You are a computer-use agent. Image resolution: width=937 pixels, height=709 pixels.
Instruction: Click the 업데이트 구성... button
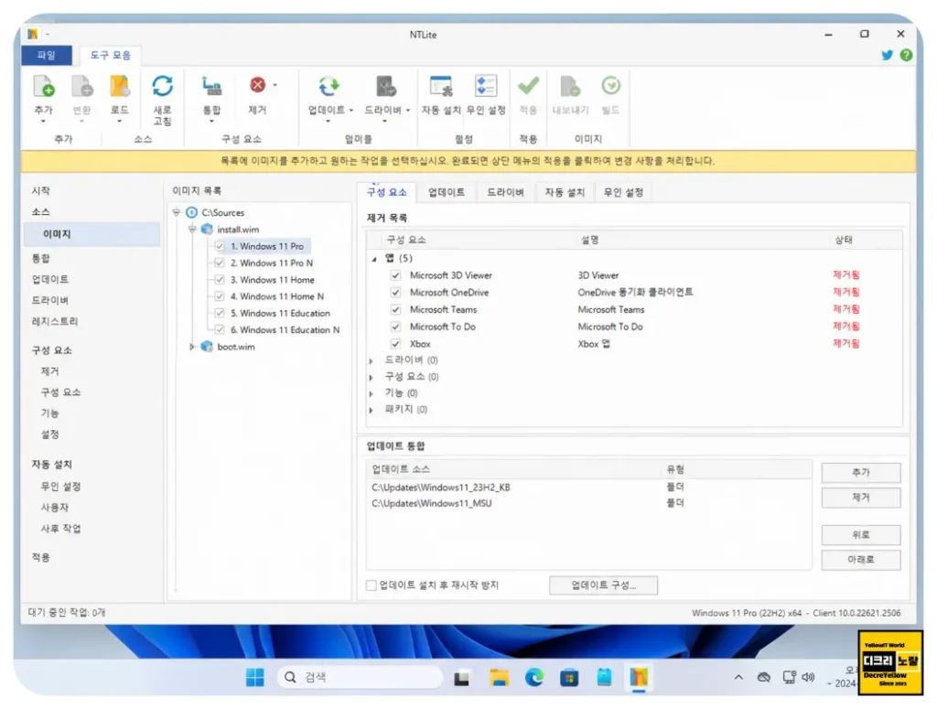coord(604,585)
